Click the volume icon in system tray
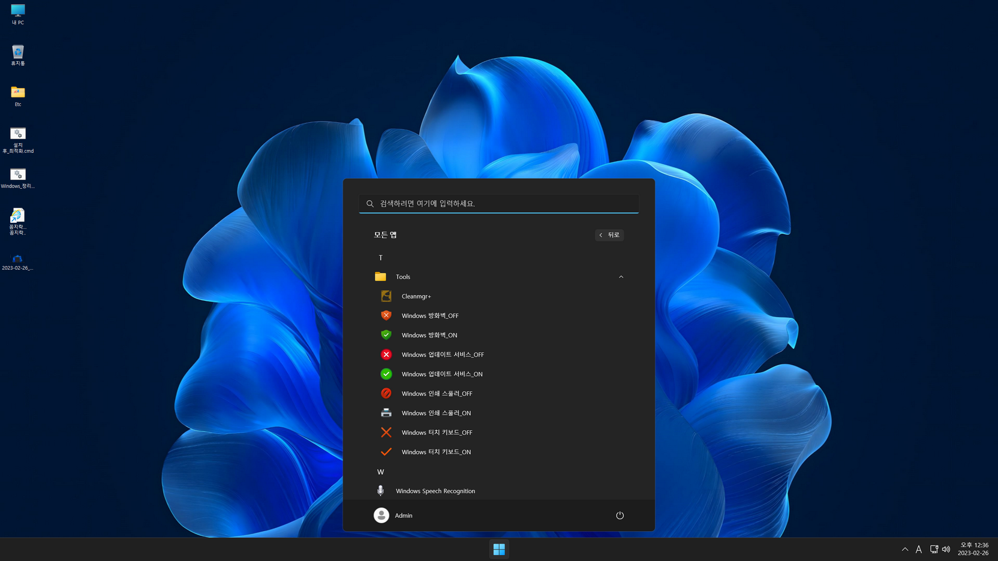The image size is (998, 561). [x=946, y=549]
